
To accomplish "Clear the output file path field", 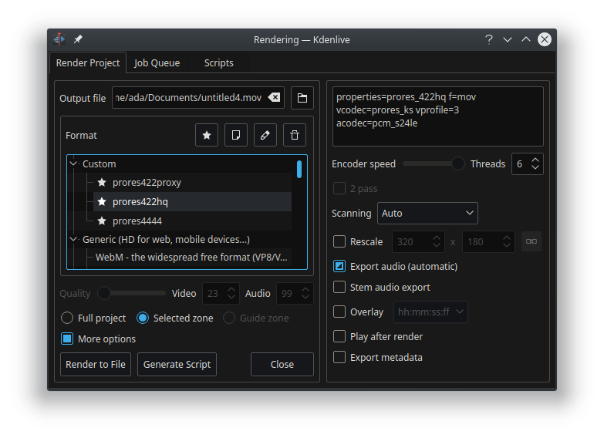I will (275, 97).
